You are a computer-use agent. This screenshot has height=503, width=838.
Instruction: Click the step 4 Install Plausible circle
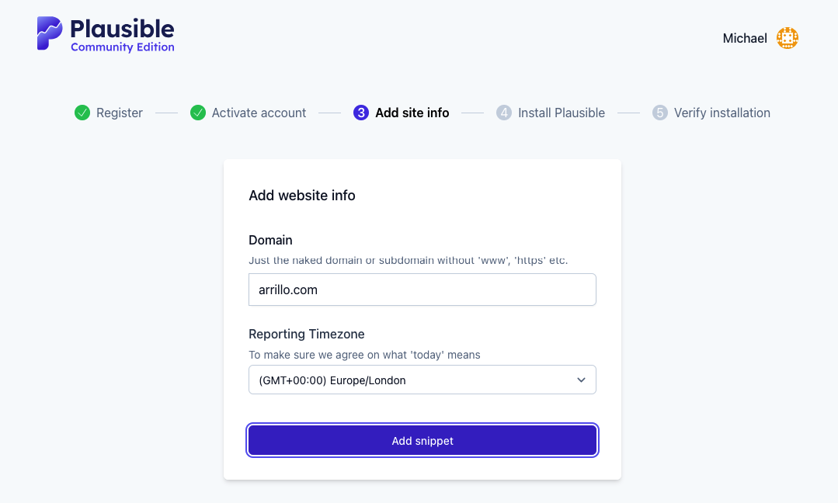click(x=503, y=113)
